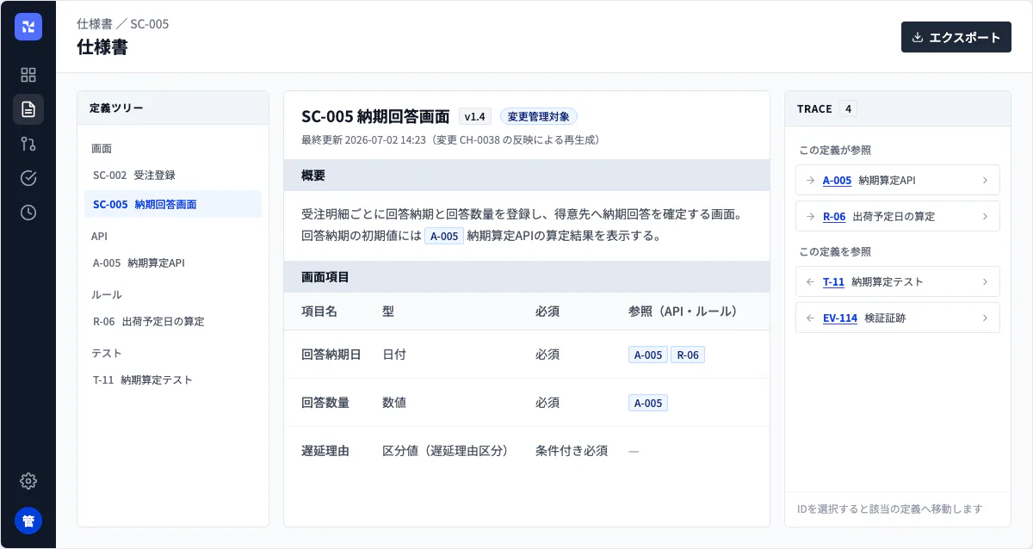Open the clock history icon in sidebar
Screen dimensions: 1033x549
coord(28,213)
